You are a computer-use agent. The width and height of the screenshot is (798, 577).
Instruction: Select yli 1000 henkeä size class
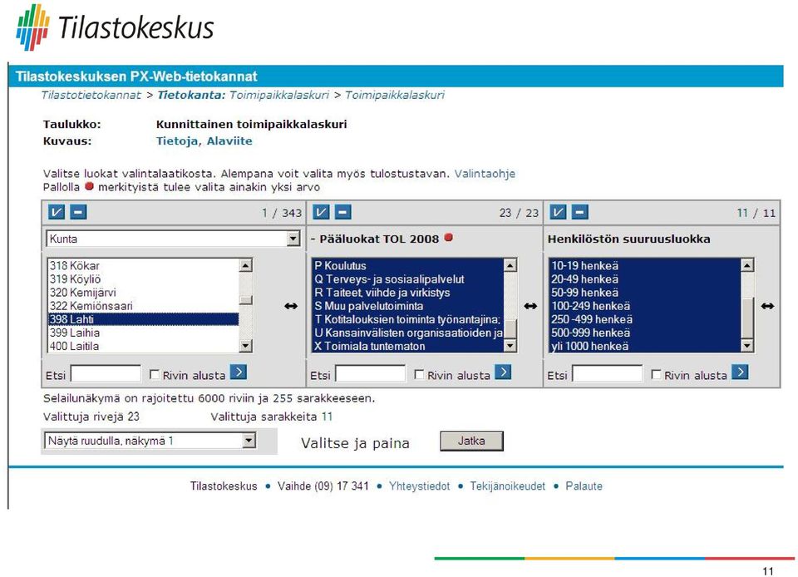click(645, 346)
